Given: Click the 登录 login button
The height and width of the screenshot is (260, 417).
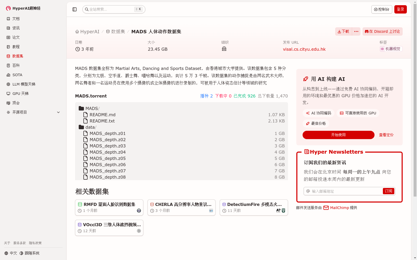Looking at the screenshot, I should pos(400,9).
